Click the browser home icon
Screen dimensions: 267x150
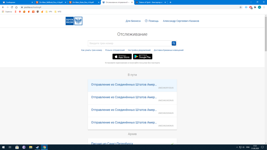point(17,7)
